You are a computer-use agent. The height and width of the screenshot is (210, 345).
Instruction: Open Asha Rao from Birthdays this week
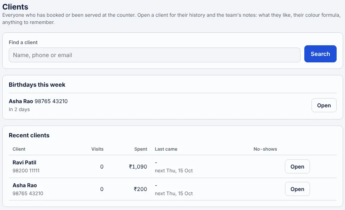coord(324,105)
